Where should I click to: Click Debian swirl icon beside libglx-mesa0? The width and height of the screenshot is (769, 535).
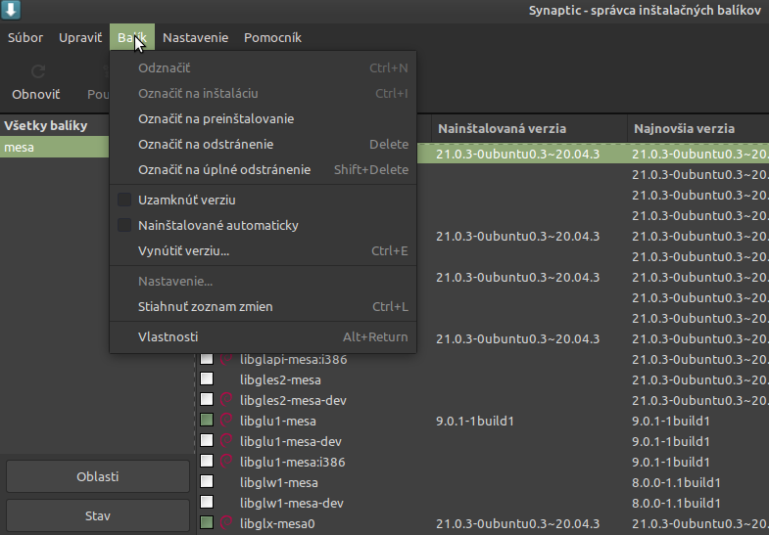226,523
